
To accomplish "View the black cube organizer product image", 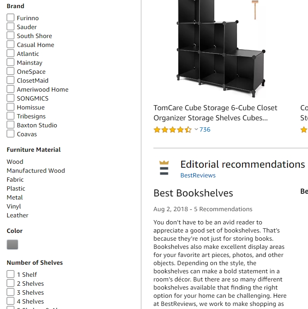I will point(220,49).
